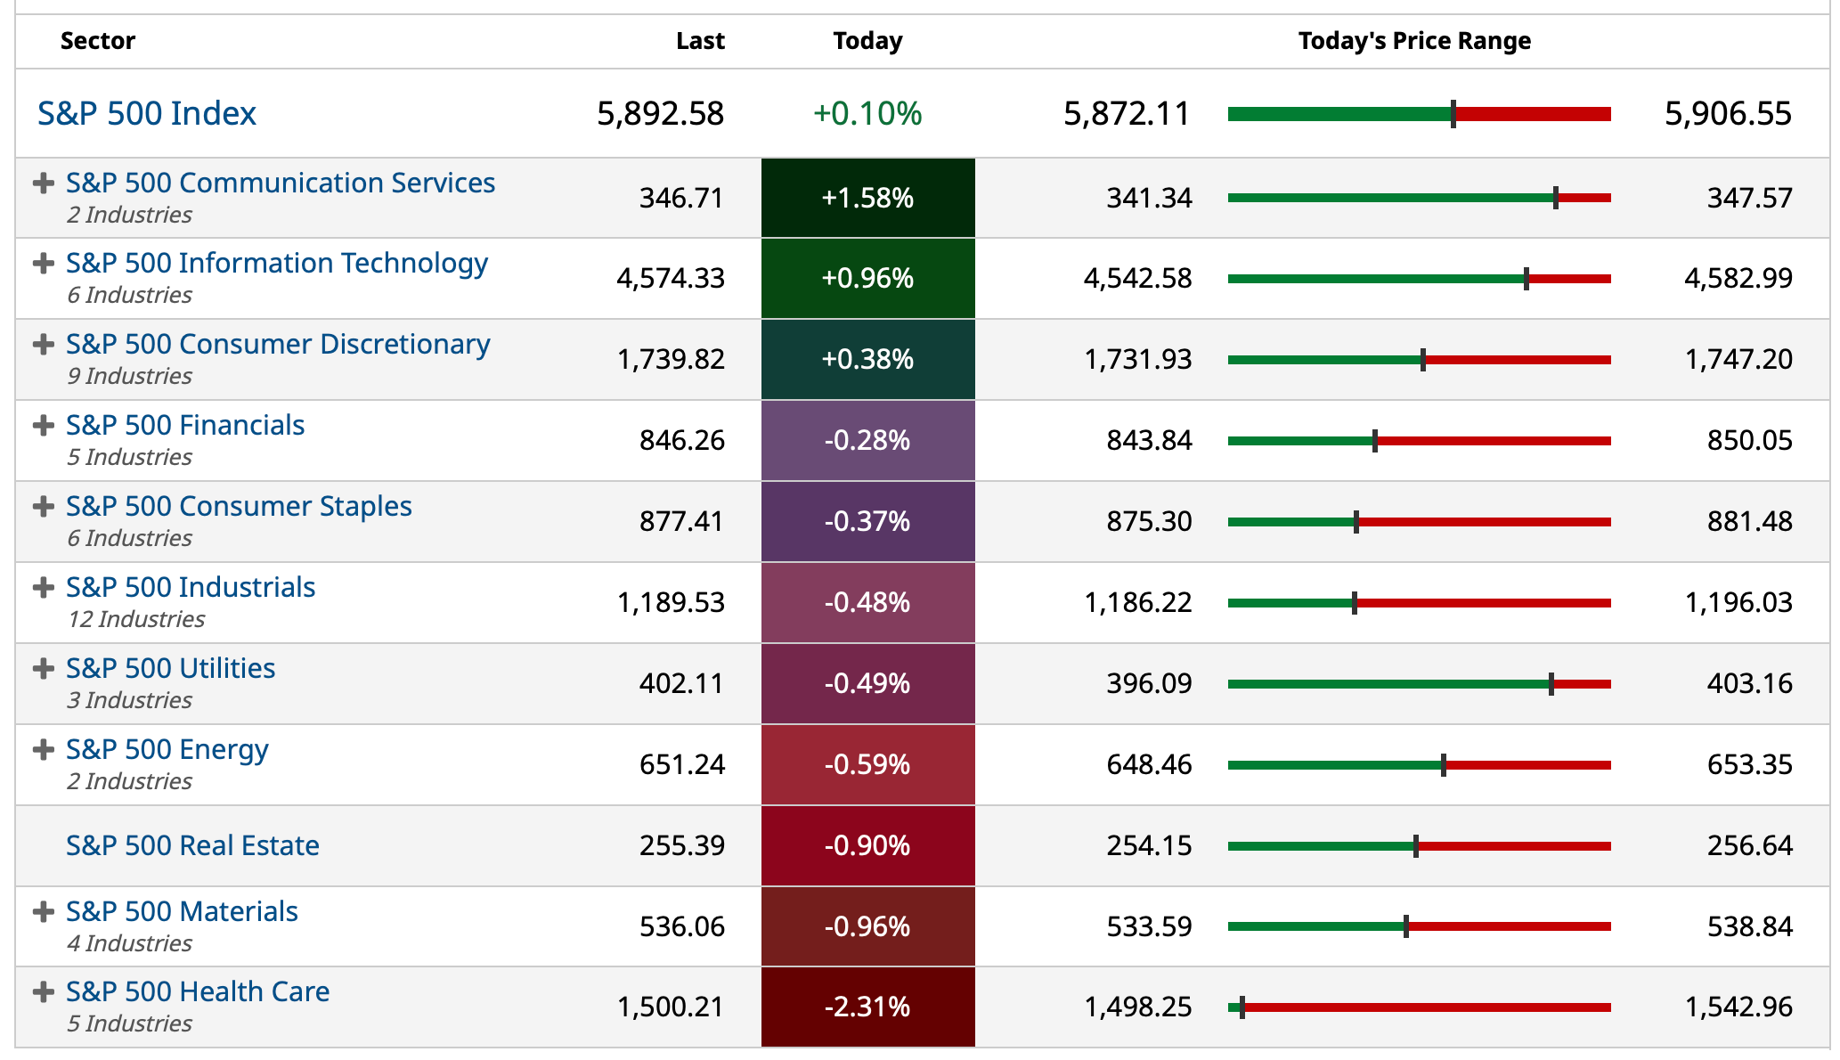Click plus icon beside S&P 500 Materials
The width and height of the screenshot is (1840, 1060).
click(43, 912)
